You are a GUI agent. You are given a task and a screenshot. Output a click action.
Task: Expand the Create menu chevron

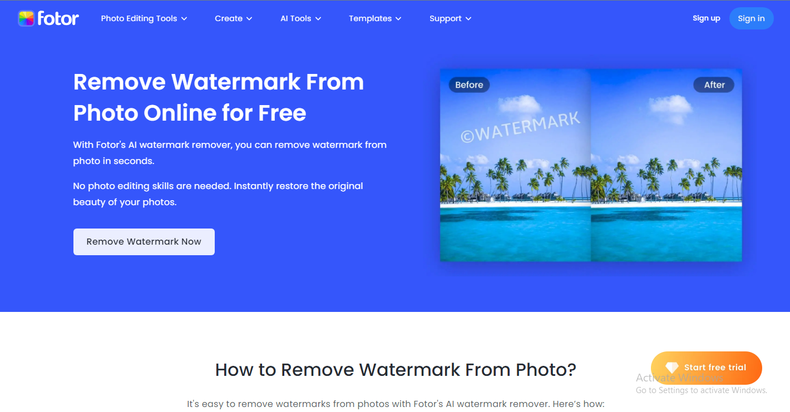pyautogui.click(x=249, y=19)
